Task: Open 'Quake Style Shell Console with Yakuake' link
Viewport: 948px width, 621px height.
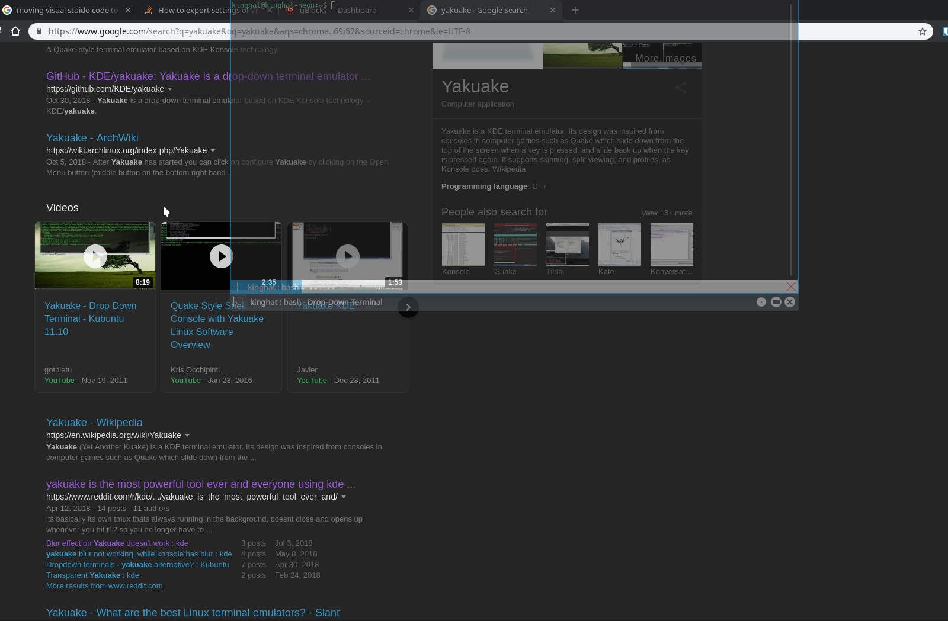Action: (x=217, y=325)
